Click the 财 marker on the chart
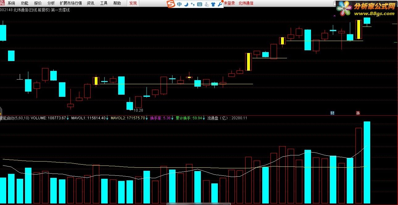Viewport: 398px width, 205px height. [332, 113]
